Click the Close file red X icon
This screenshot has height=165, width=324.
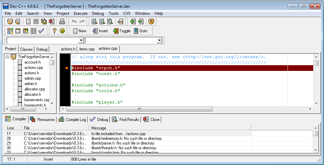click(51, 22)
